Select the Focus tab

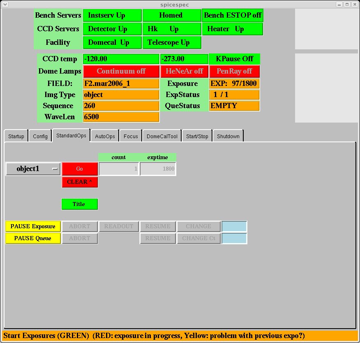point(131,136)
